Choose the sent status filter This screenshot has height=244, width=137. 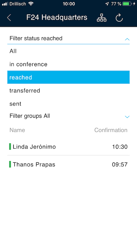coord(68,104)
